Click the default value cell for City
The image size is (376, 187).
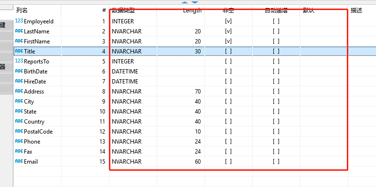324,102
